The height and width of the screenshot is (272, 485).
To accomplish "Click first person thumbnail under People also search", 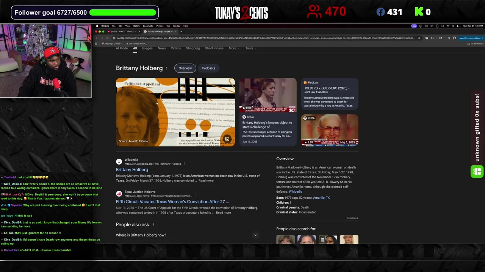I will click(x=285, y=239).
